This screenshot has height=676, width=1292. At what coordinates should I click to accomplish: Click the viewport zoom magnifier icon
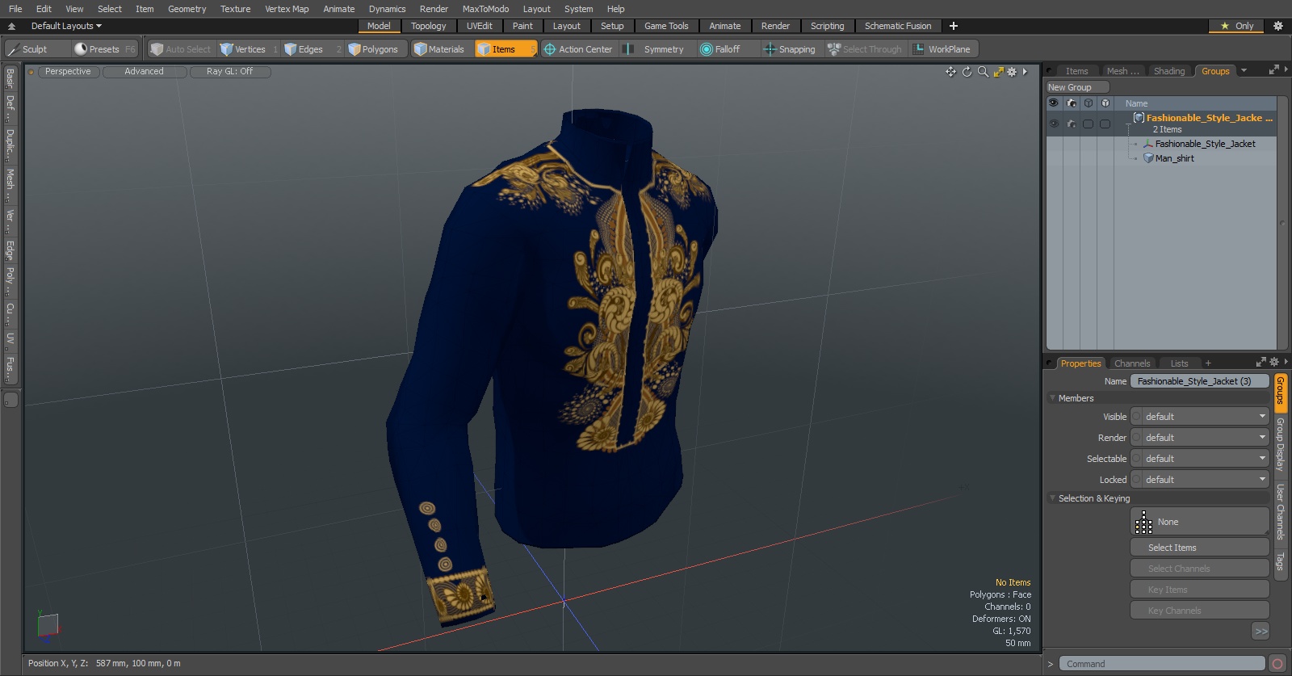point(983,72)
